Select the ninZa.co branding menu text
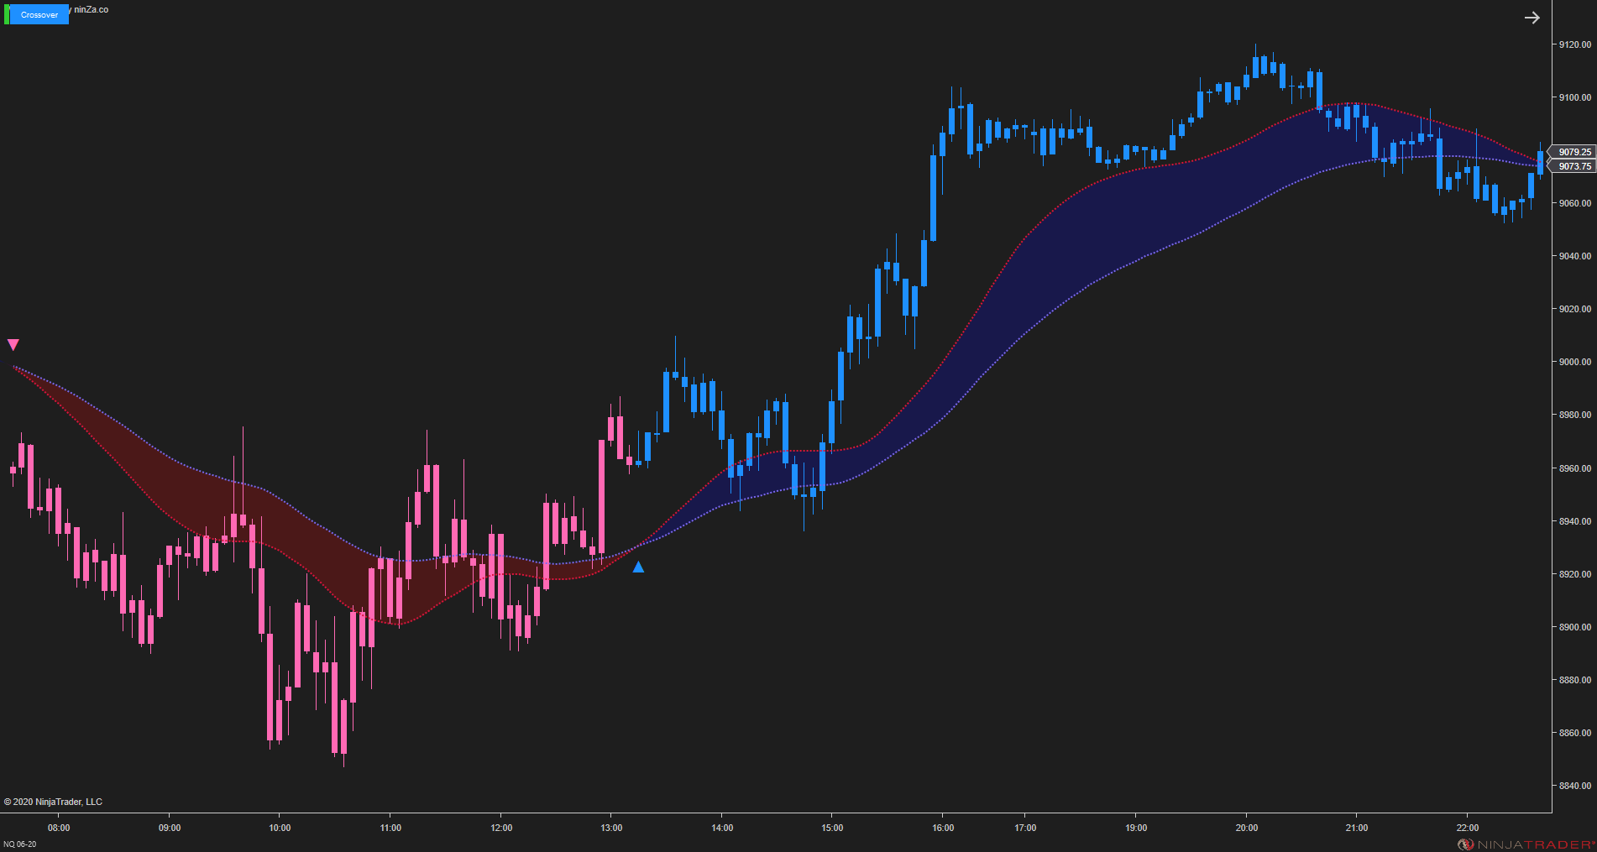1597x852 pixels. coord(90,10)
